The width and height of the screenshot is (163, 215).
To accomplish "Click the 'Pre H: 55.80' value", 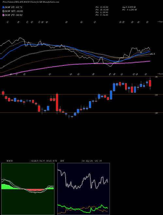I will tap(102, 10).
